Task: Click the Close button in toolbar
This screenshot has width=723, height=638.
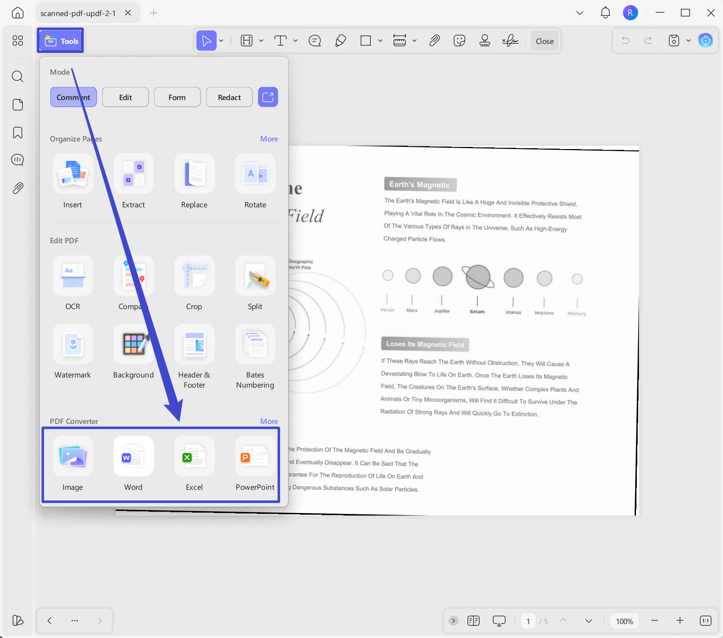Action: (x=545, y=41)
